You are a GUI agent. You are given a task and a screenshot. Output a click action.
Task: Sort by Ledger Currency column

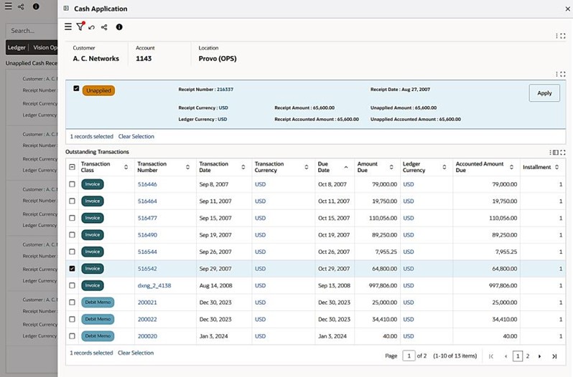(444, 167)
